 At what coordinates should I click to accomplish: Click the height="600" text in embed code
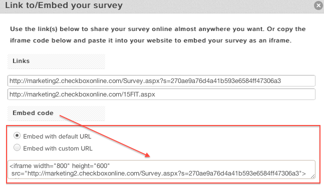(91, 165)
